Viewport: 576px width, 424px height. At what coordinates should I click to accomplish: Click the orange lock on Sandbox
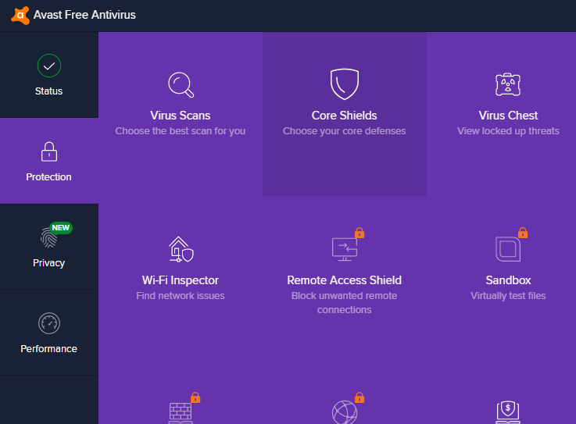tap(523, 233)
